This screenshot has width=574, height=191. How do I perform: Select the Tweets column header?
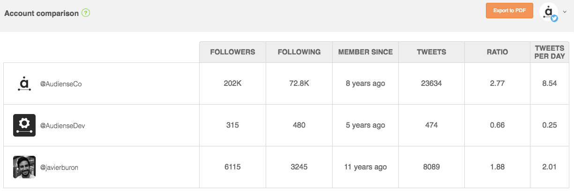coord(432,52)
